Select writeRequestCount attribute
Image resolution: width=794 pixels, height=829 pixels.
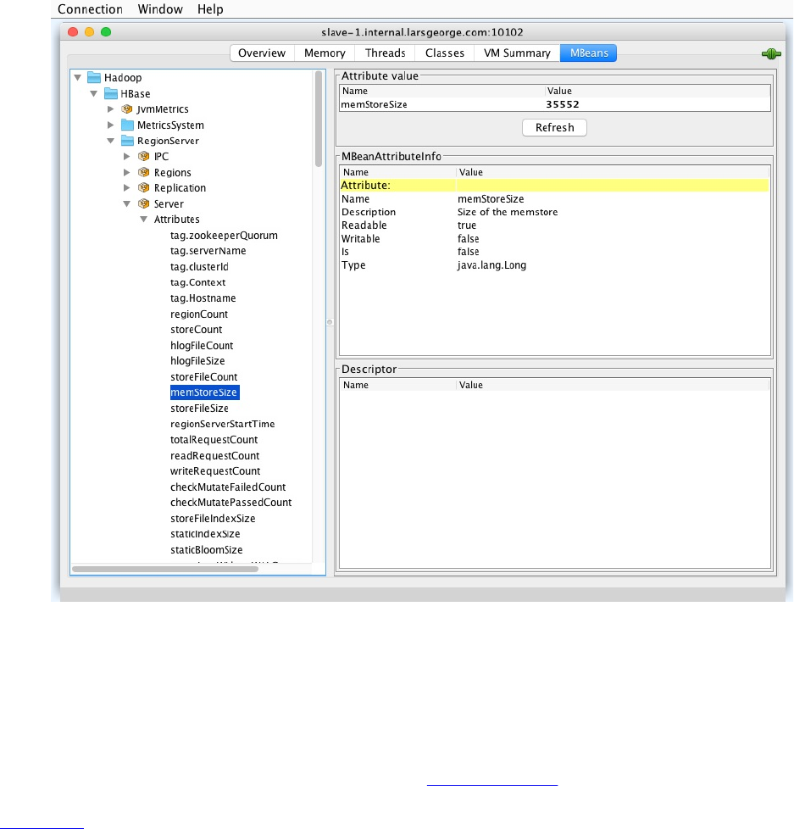coord(215,471)
